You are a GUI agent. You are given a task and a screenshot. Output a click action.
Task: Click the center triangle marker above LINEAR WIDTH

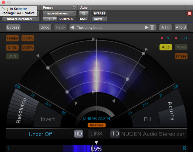click(94, 92)
